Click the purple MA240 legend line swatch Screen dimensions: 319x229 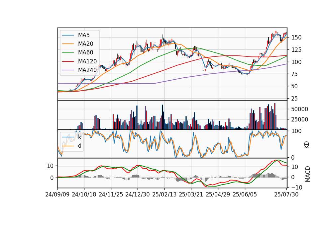click(x=68, y=70)
